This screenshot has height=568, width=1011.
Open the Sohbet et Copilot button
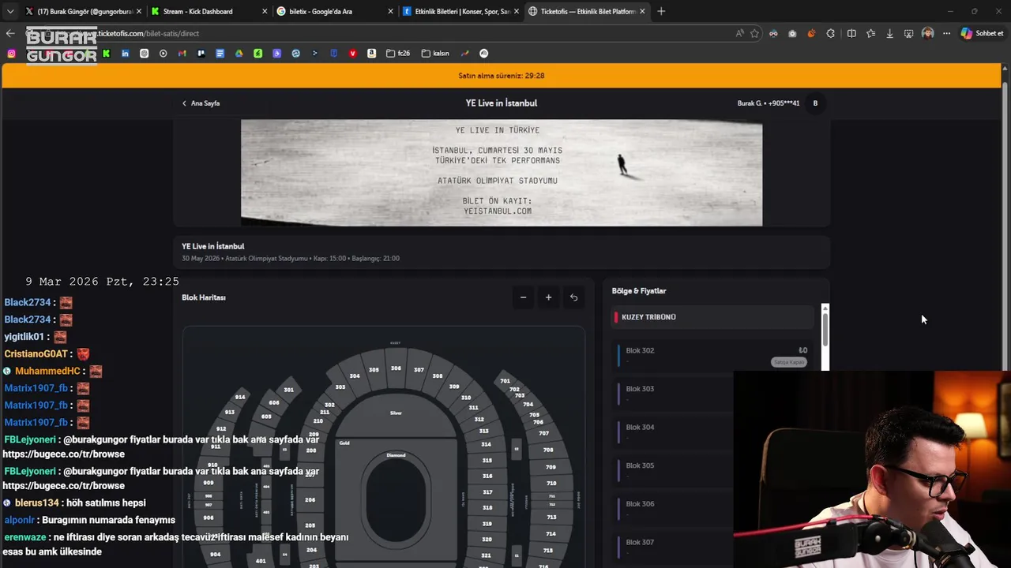click(x=982, y=33)
